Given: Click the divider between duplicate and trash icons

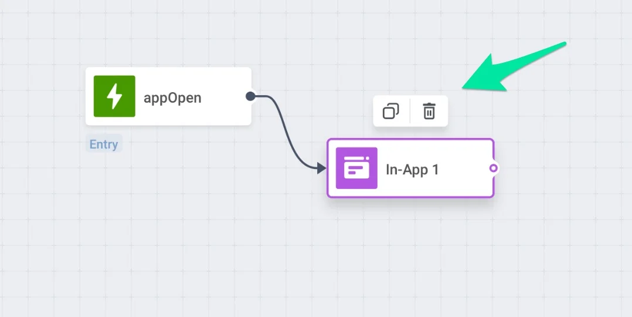Looking at the screenshot, I should (410, 111).
